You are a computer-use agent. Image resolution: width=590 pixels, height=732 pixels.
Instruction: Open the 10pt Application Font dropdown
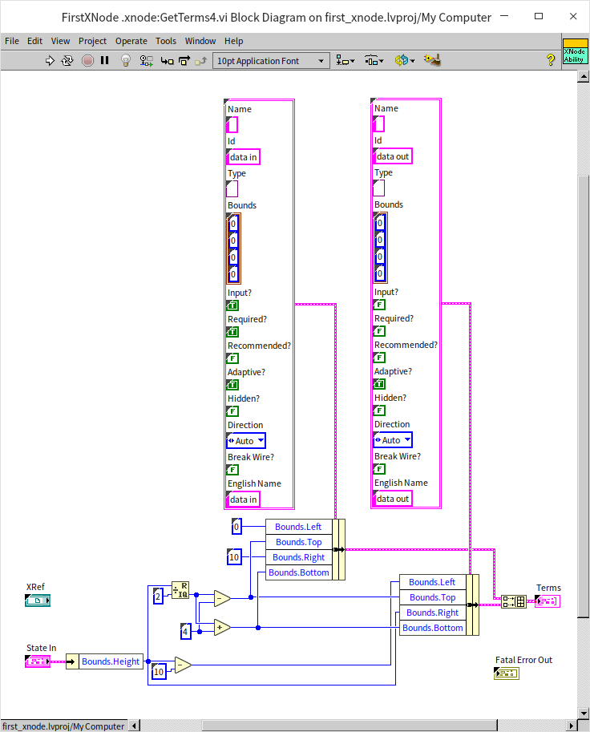point(271,61)
